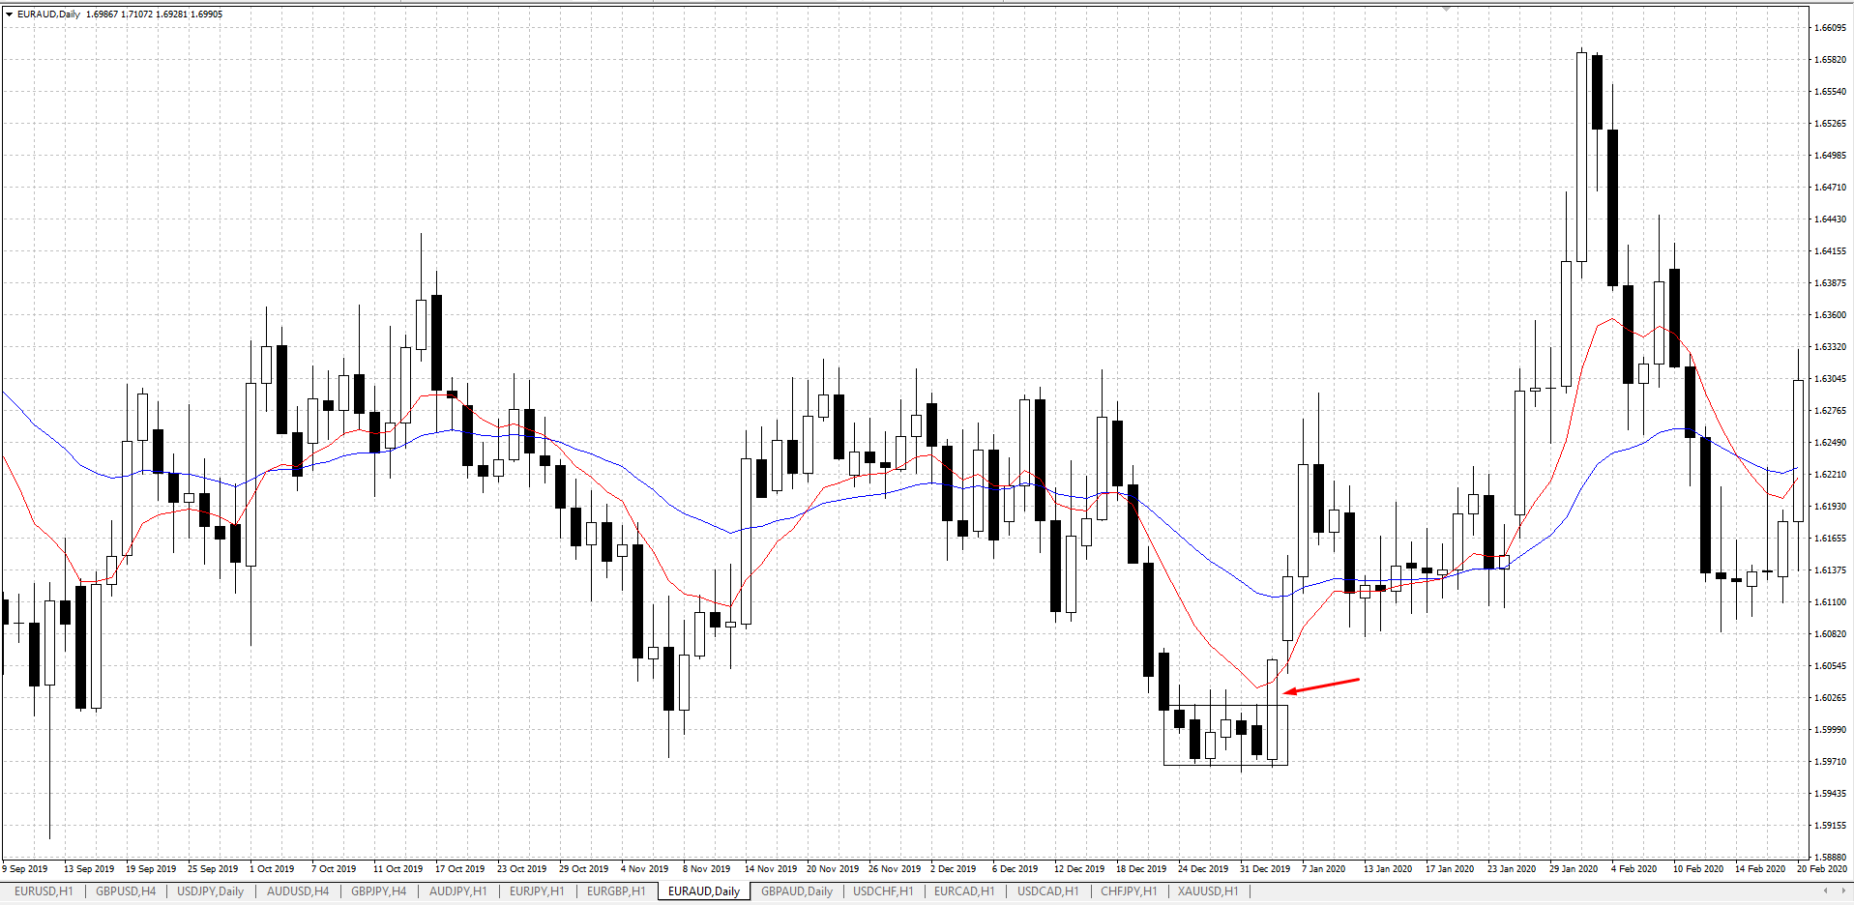The image size is (1854, 905).
Task: Go to the AUDJPY,H1 tab
Action: (458, 891)
